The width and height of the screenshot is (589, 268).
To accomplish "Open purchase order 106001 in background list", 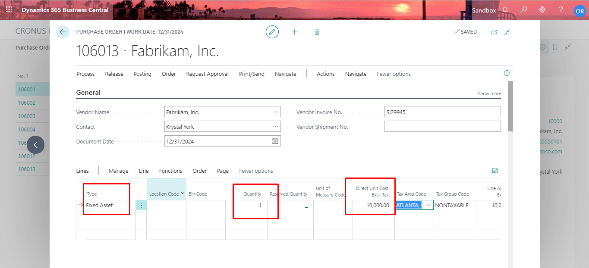I will pyautogui.click(x=27, y=89).
